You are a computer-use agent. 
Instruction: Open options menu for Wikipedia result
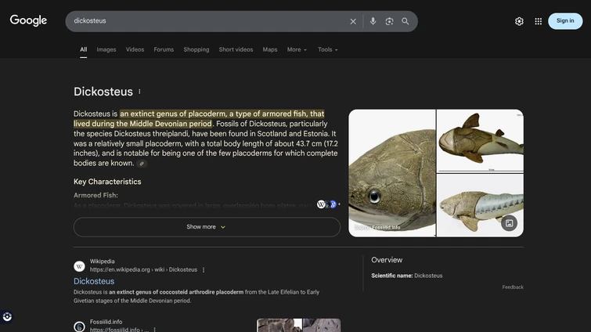tap(204, 270)
